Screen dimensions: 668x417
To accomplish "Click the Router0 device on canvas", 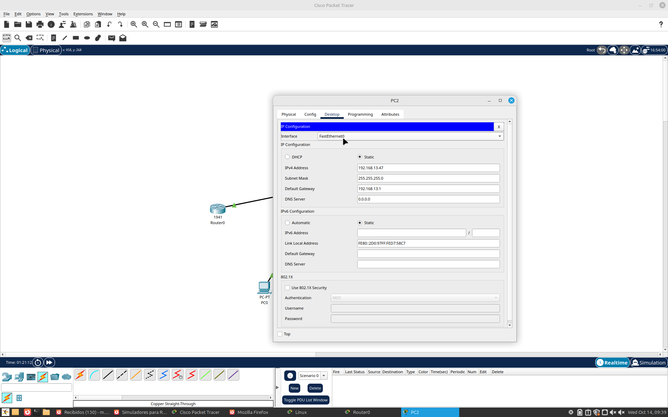I will (217, 209).
